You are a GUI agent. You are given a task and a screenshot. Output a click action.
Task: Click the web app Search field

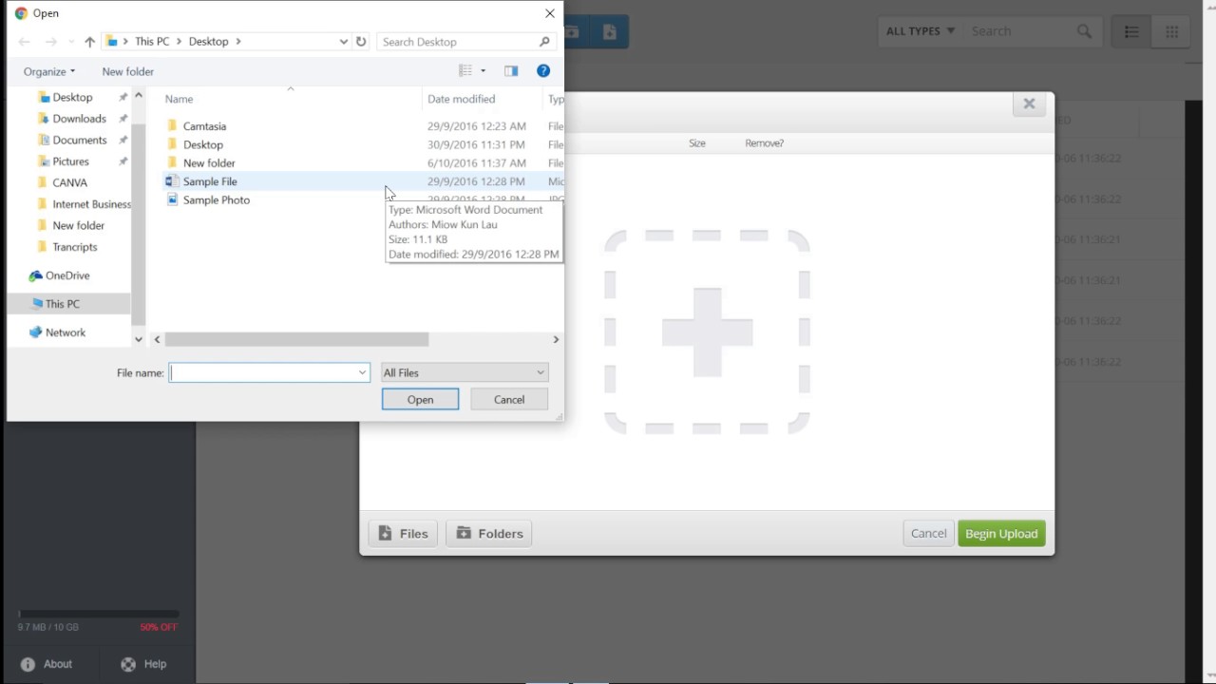pyautogui.click(x=1018, y=31)
